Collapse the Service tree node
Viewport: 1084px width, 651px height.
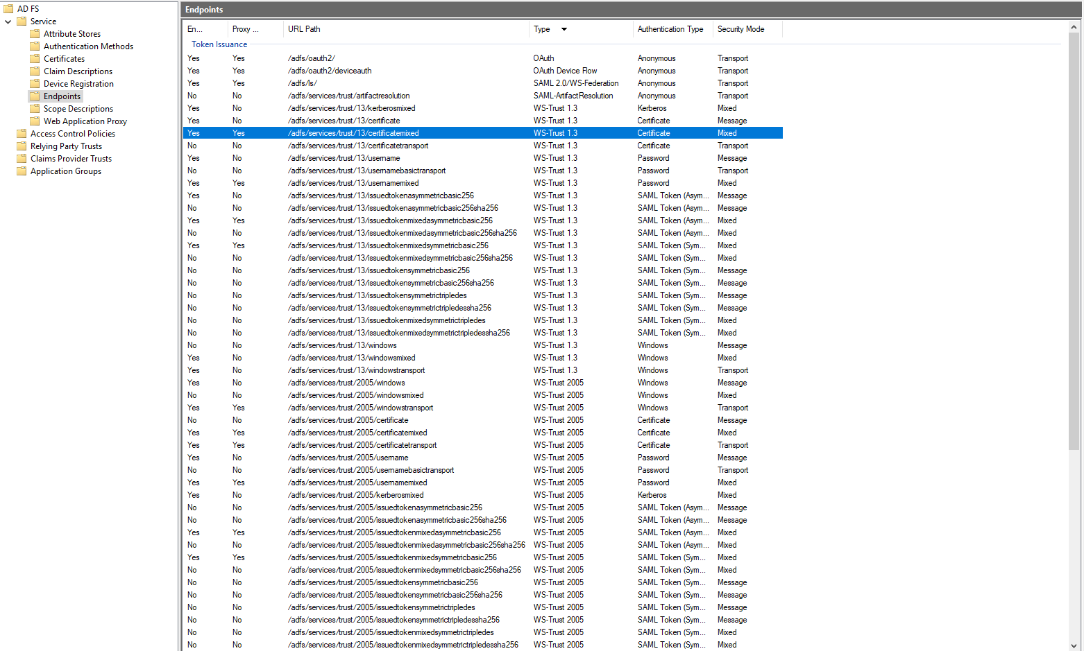[8, 21]
